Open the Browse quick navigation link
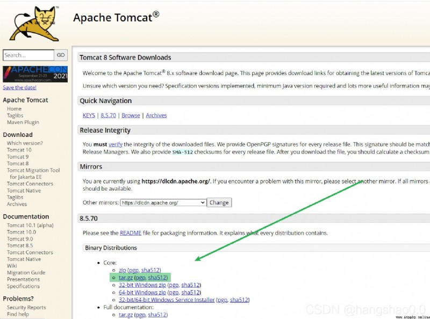Viewport: 430px width, 319px height. pos(131,115)
